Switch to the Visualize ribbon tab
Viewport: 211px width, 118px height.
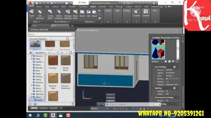[x=72, y=7]
